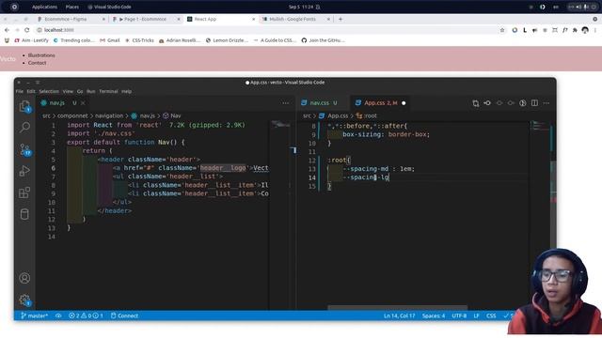
Task: Click Open Changes icon in right editor toolbar
Action: [x=476, y=103]
